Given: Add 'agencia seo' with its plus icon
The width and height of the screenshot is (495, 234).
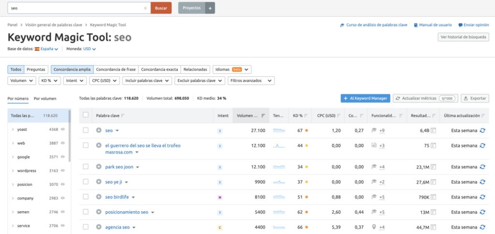Looking at the screenshot, I should (x=99, y=227).
